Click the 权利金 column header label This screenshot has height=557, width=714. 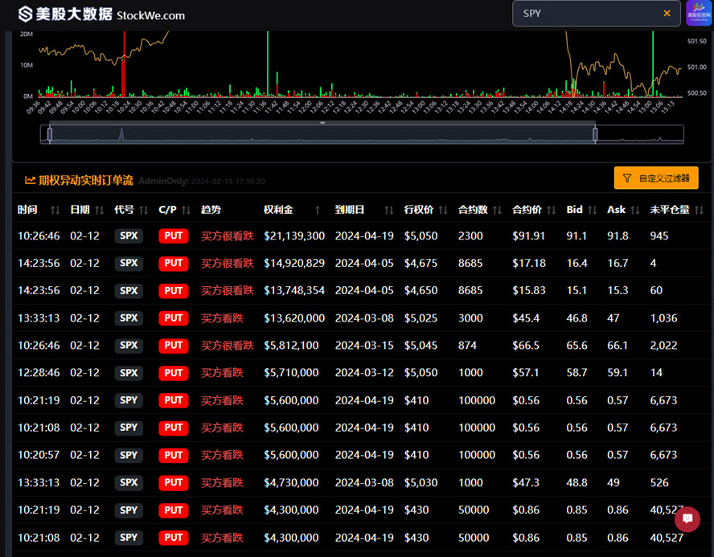(x=277, y=210)
